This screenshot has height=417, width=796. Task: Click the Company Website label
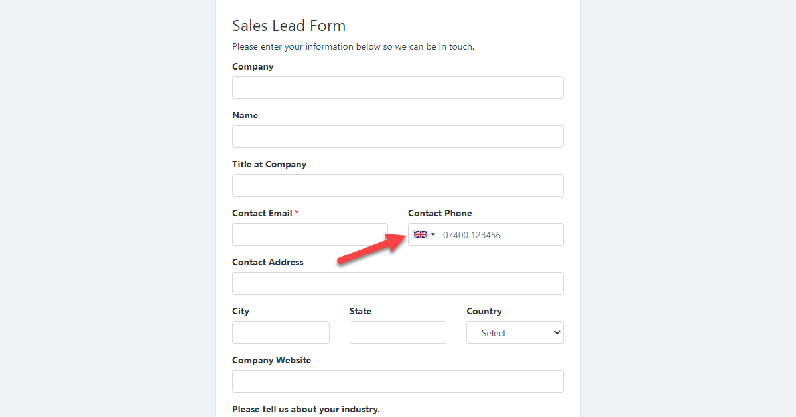[x=271, y=360]
